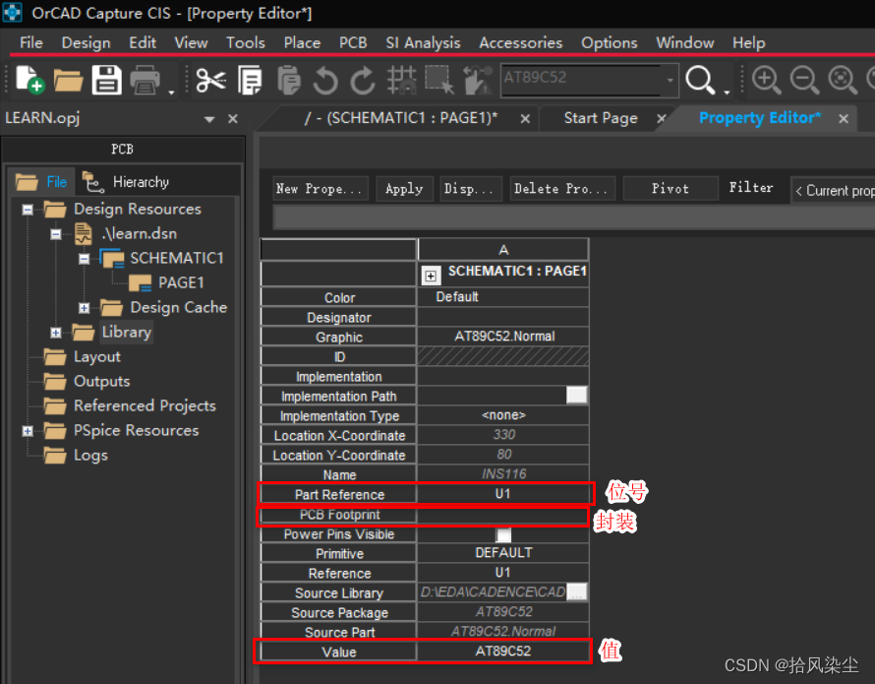Open the SI Analysis menu
The image size is (875, 684).
pyautogui.click(x=423, y=43)
